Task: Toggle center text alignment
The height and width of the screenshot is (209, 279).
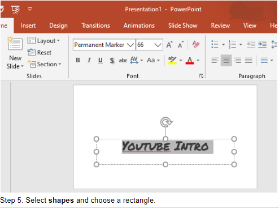Action: [x=226, y=61]
